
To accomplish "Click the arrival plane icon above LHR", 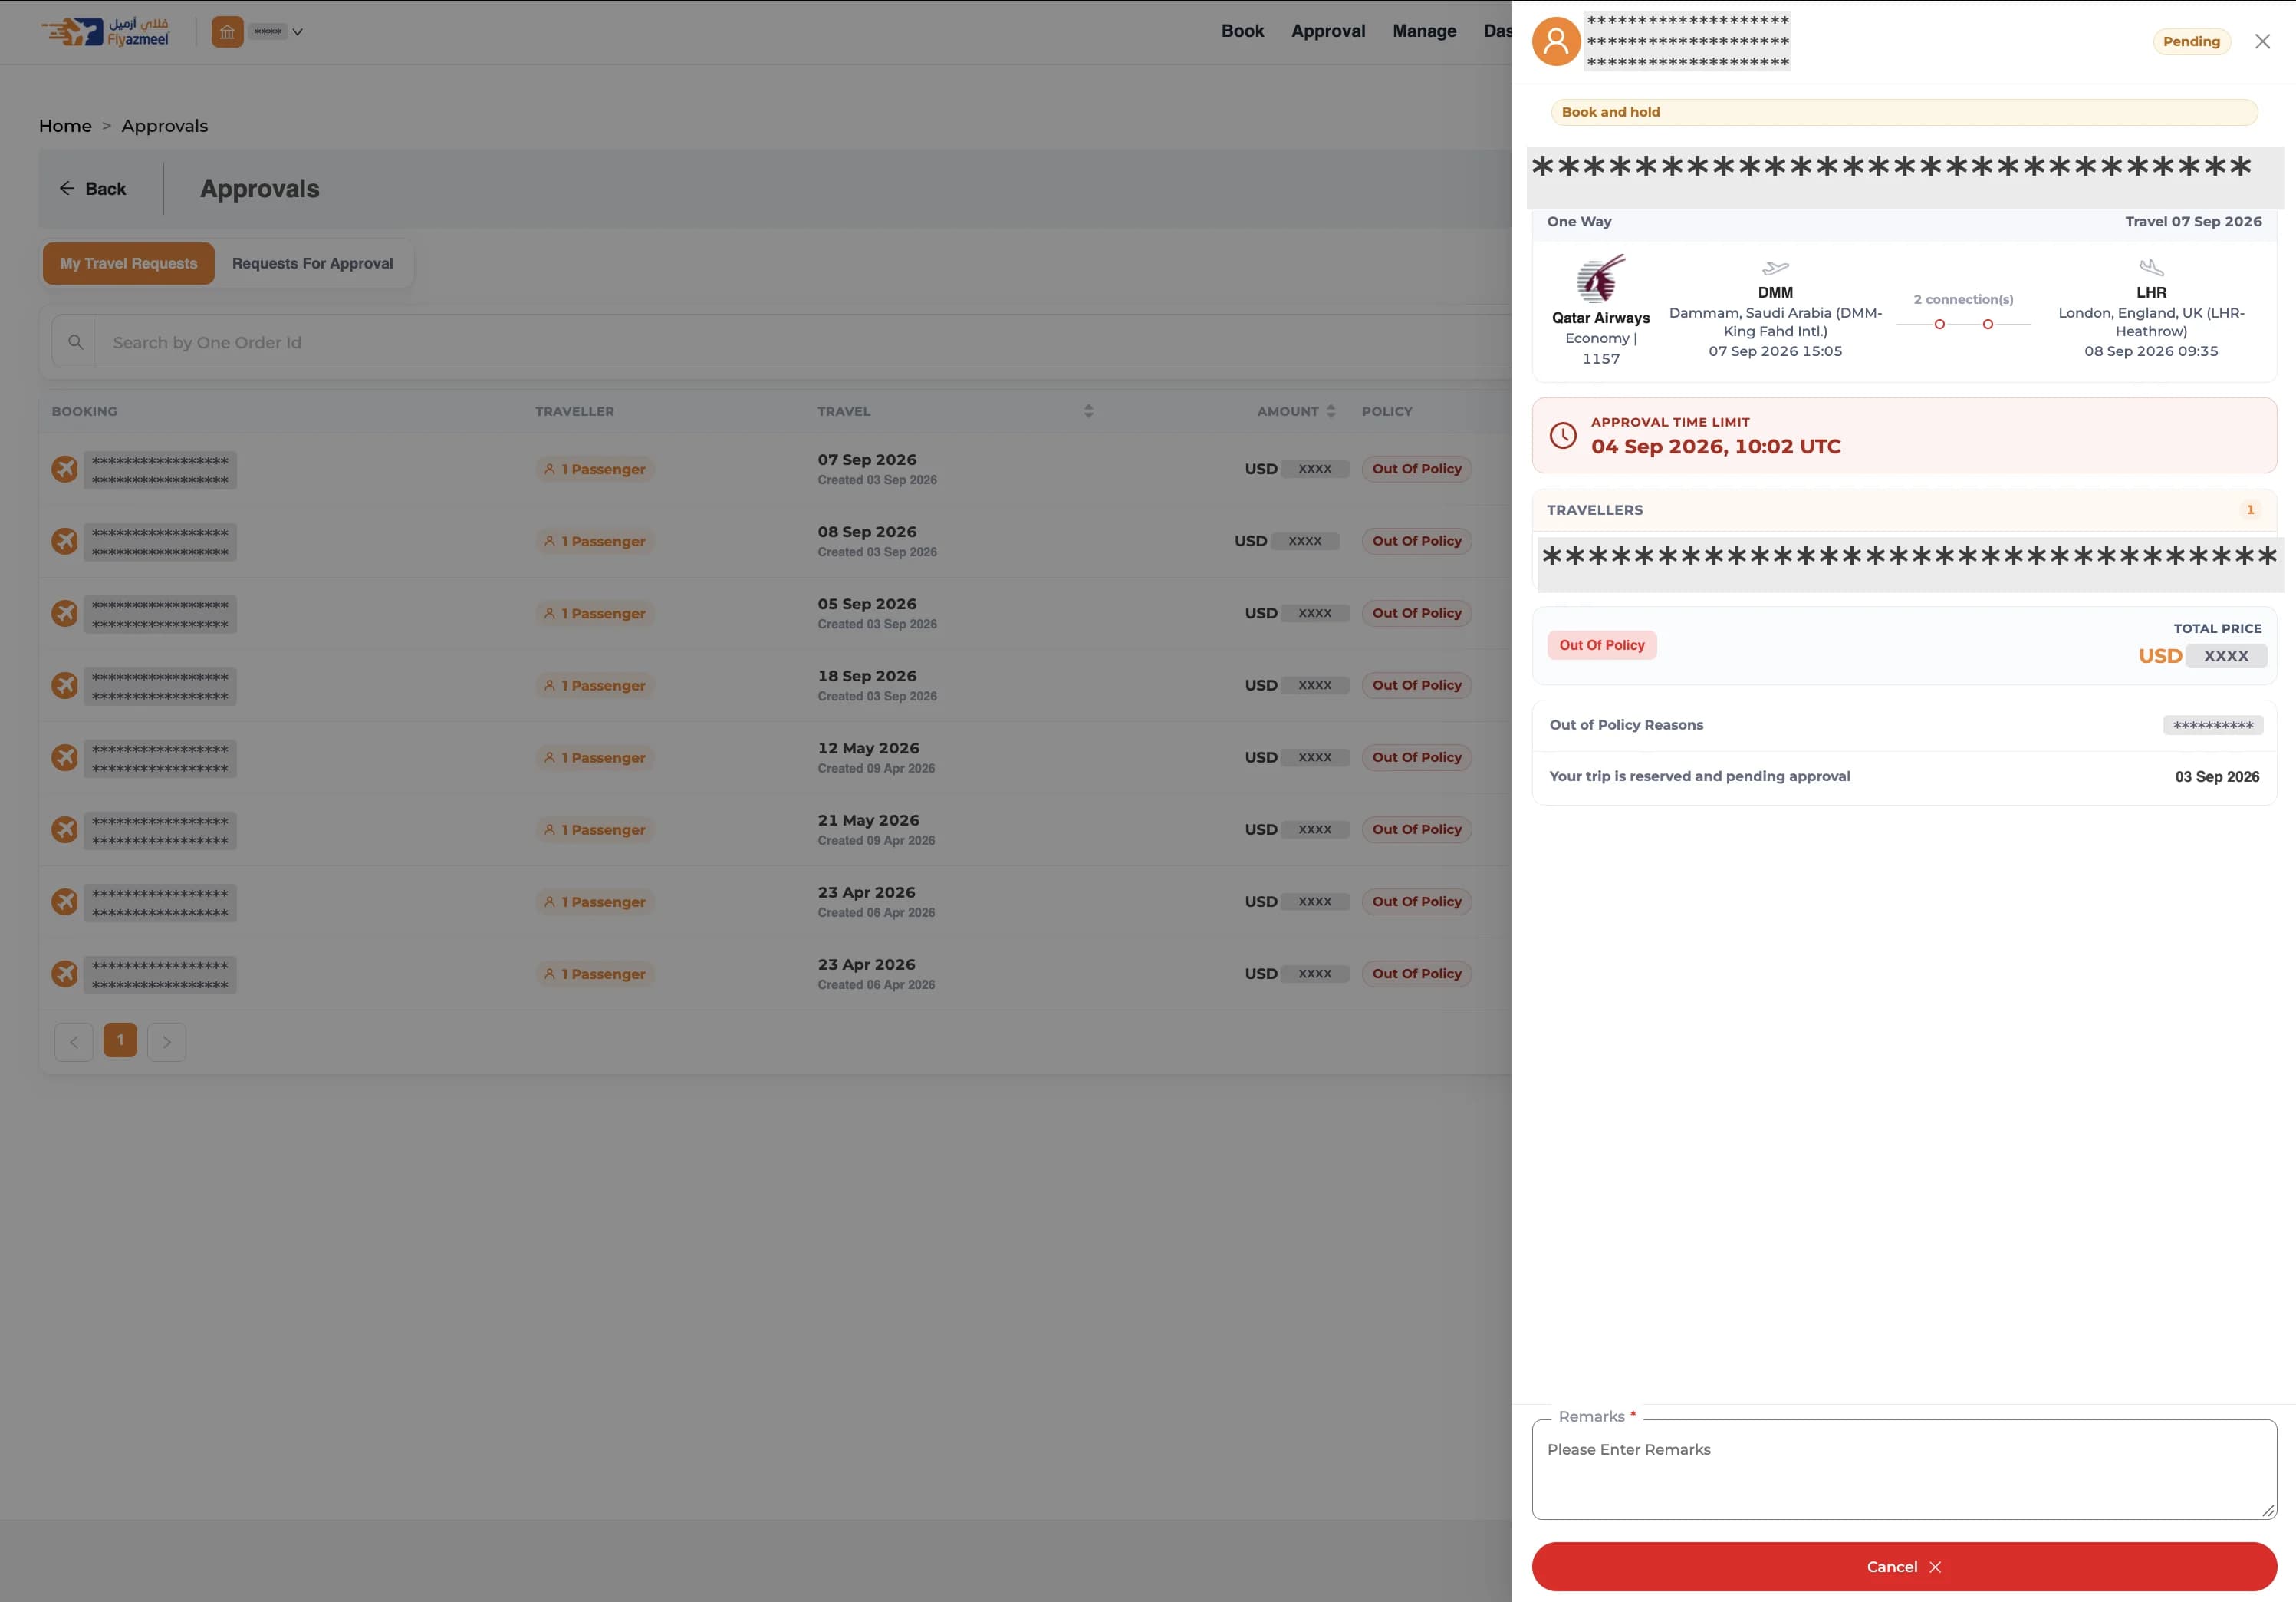I will (2151, 267).
